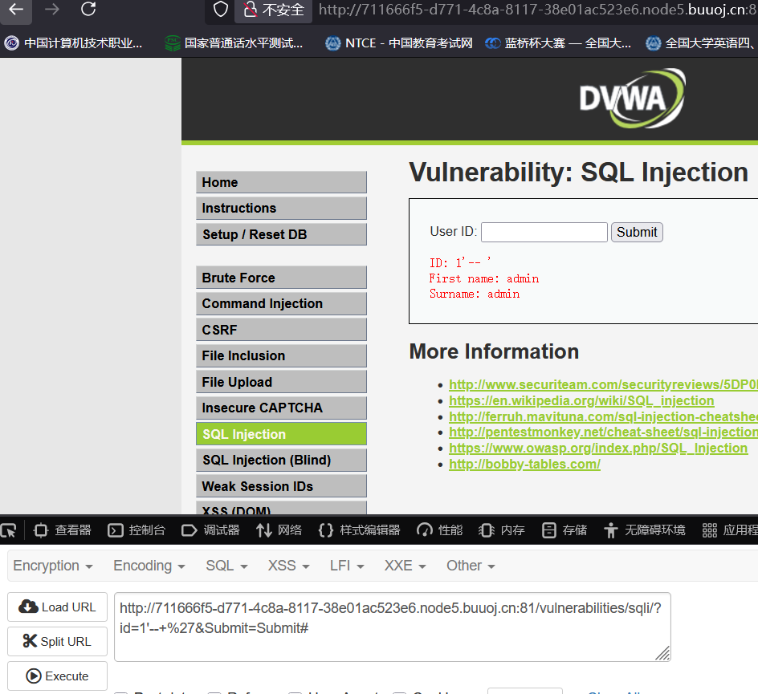The height and width of the screenshot is (694, 758).
Task: Click the Execute button
Action: click(57, 676)
